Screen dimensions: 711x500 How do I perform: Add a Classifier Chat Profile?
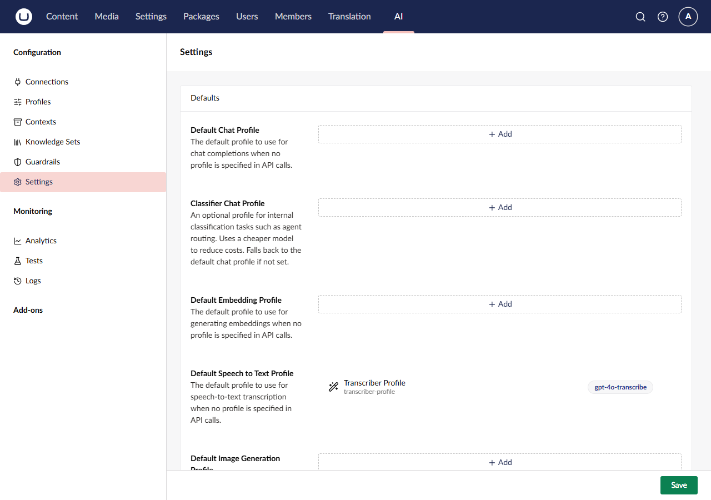pyautogui.click(x=500, y=207)
